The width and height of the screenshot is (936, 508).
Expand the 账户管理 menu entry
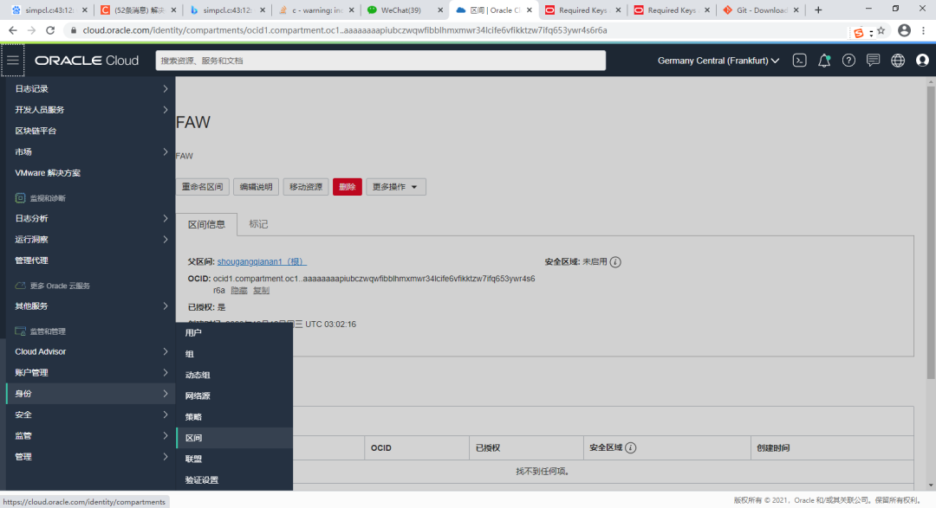pyautogui.click(x=90, y=373)
